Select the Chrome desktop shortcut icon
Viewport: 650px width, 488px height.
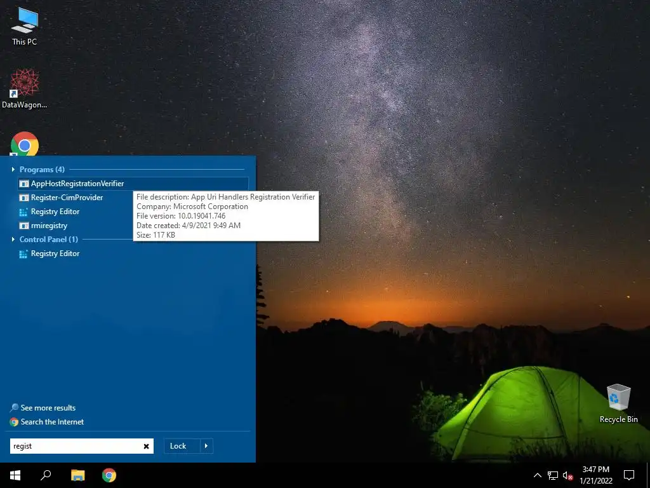(x=25, y=144)
